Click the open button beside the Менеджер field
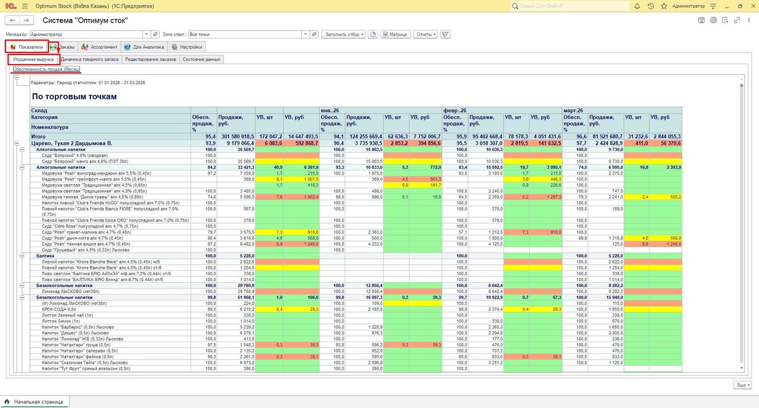759x408 pixels. (155, 34)
